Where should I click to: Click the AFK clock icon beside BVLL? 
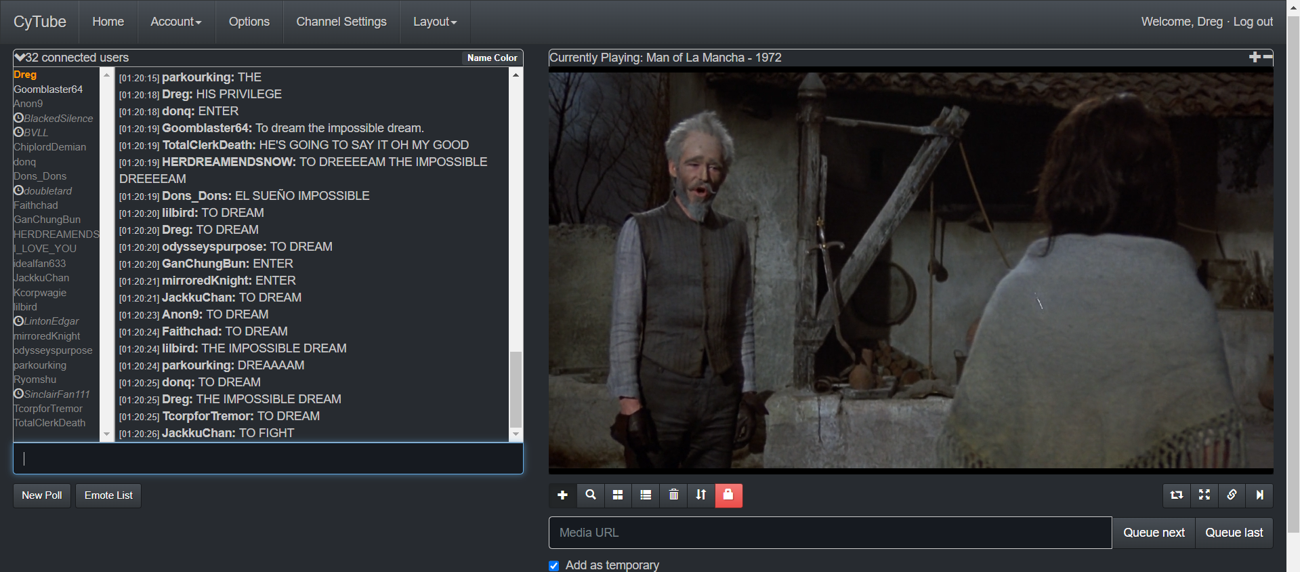coord(19,132)
